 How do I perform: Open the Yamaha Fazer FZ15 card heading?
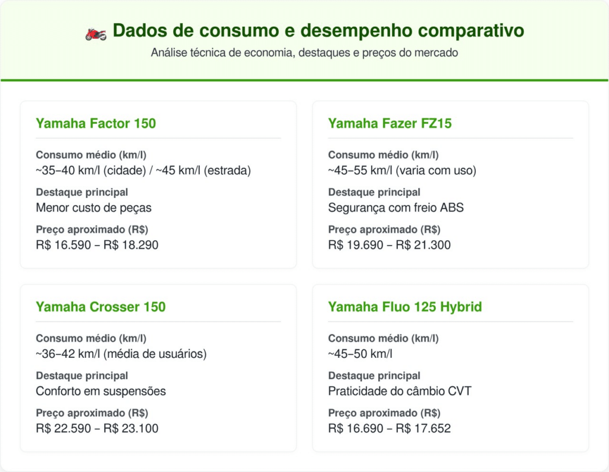[390, 124]
